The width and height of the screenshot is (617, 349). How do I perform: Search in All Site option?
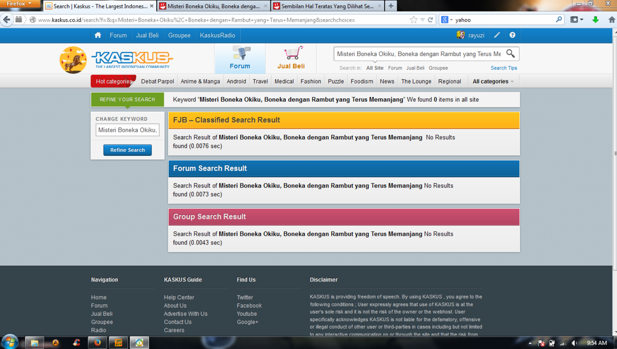[x=375, y=68]
